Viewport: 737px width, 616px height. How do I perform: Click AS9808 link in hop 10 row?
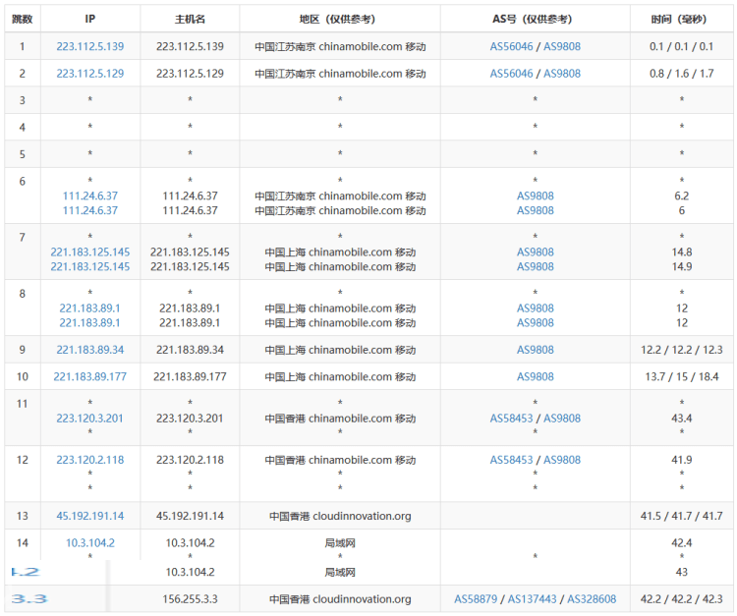(x=536, y=377)
